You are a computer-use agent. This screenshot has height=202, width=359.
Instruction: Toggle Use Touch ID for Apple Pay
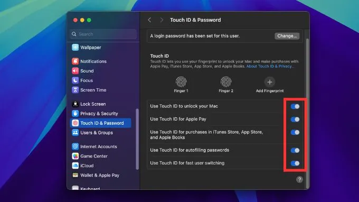[295, 119]
